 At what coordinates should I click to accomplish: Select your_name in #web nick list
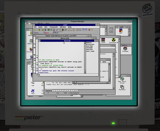(x=90, y=51)
